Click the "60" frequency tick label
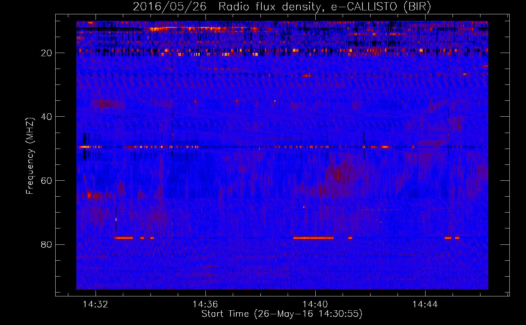This screenshot has height=325, width=526. coord(47,181)
